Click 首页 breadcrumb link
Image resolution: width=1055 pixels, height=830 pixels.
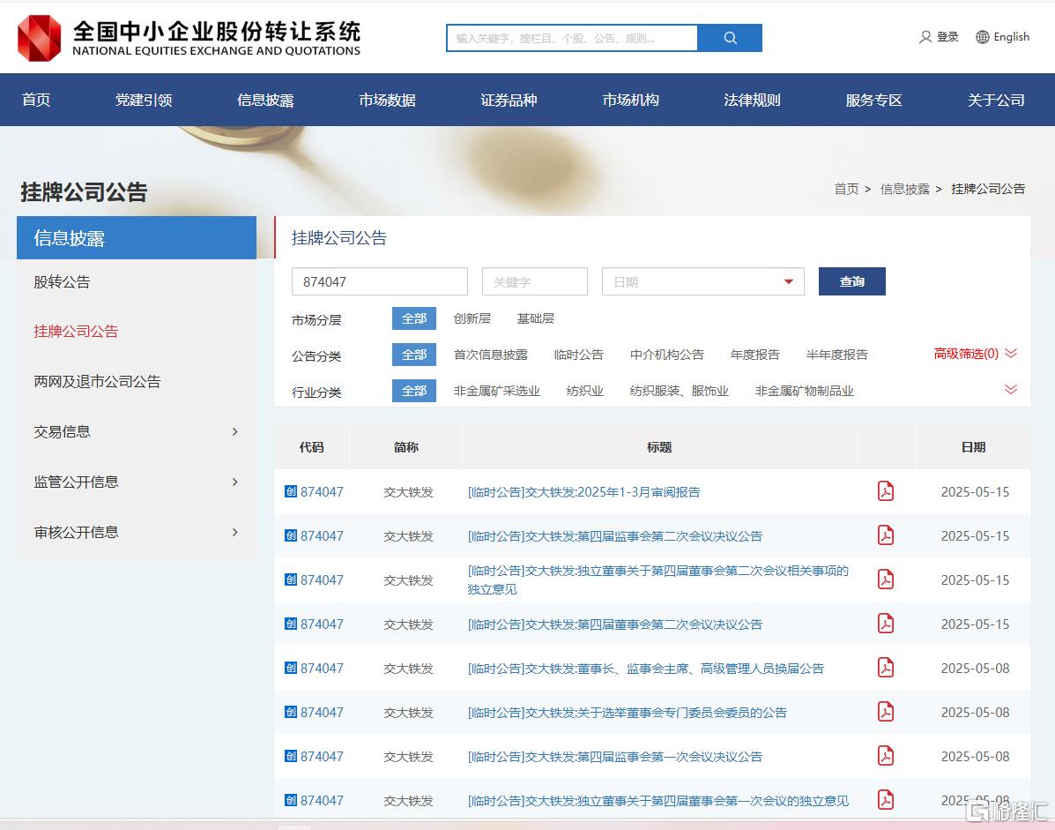coord(846,189)
